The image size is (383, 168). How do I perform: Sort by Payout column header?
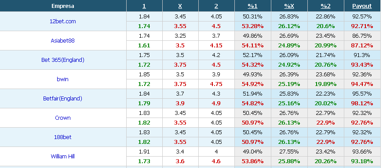[362, 6]
